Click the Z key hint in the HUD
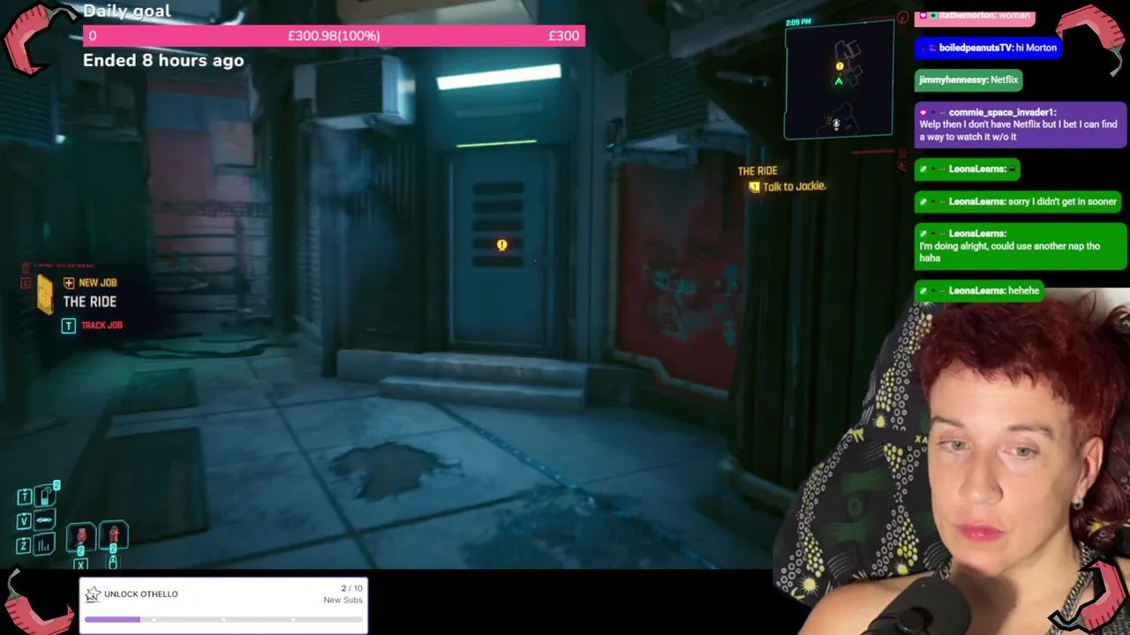 point(24,546)
